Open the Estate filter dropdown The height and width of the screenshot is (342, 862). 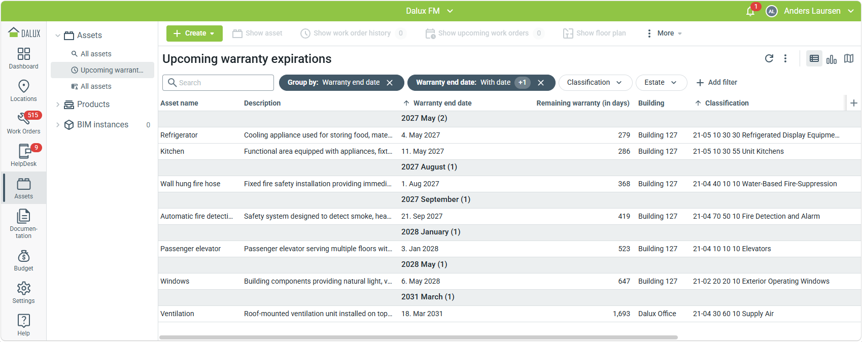pos(661,83)
